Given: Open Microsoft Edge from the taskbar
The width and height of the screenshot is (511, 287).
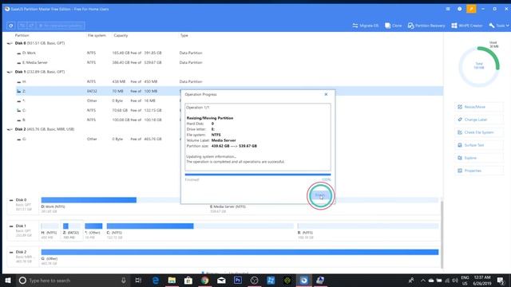Looking at the screenshot, I should [156, 281].
